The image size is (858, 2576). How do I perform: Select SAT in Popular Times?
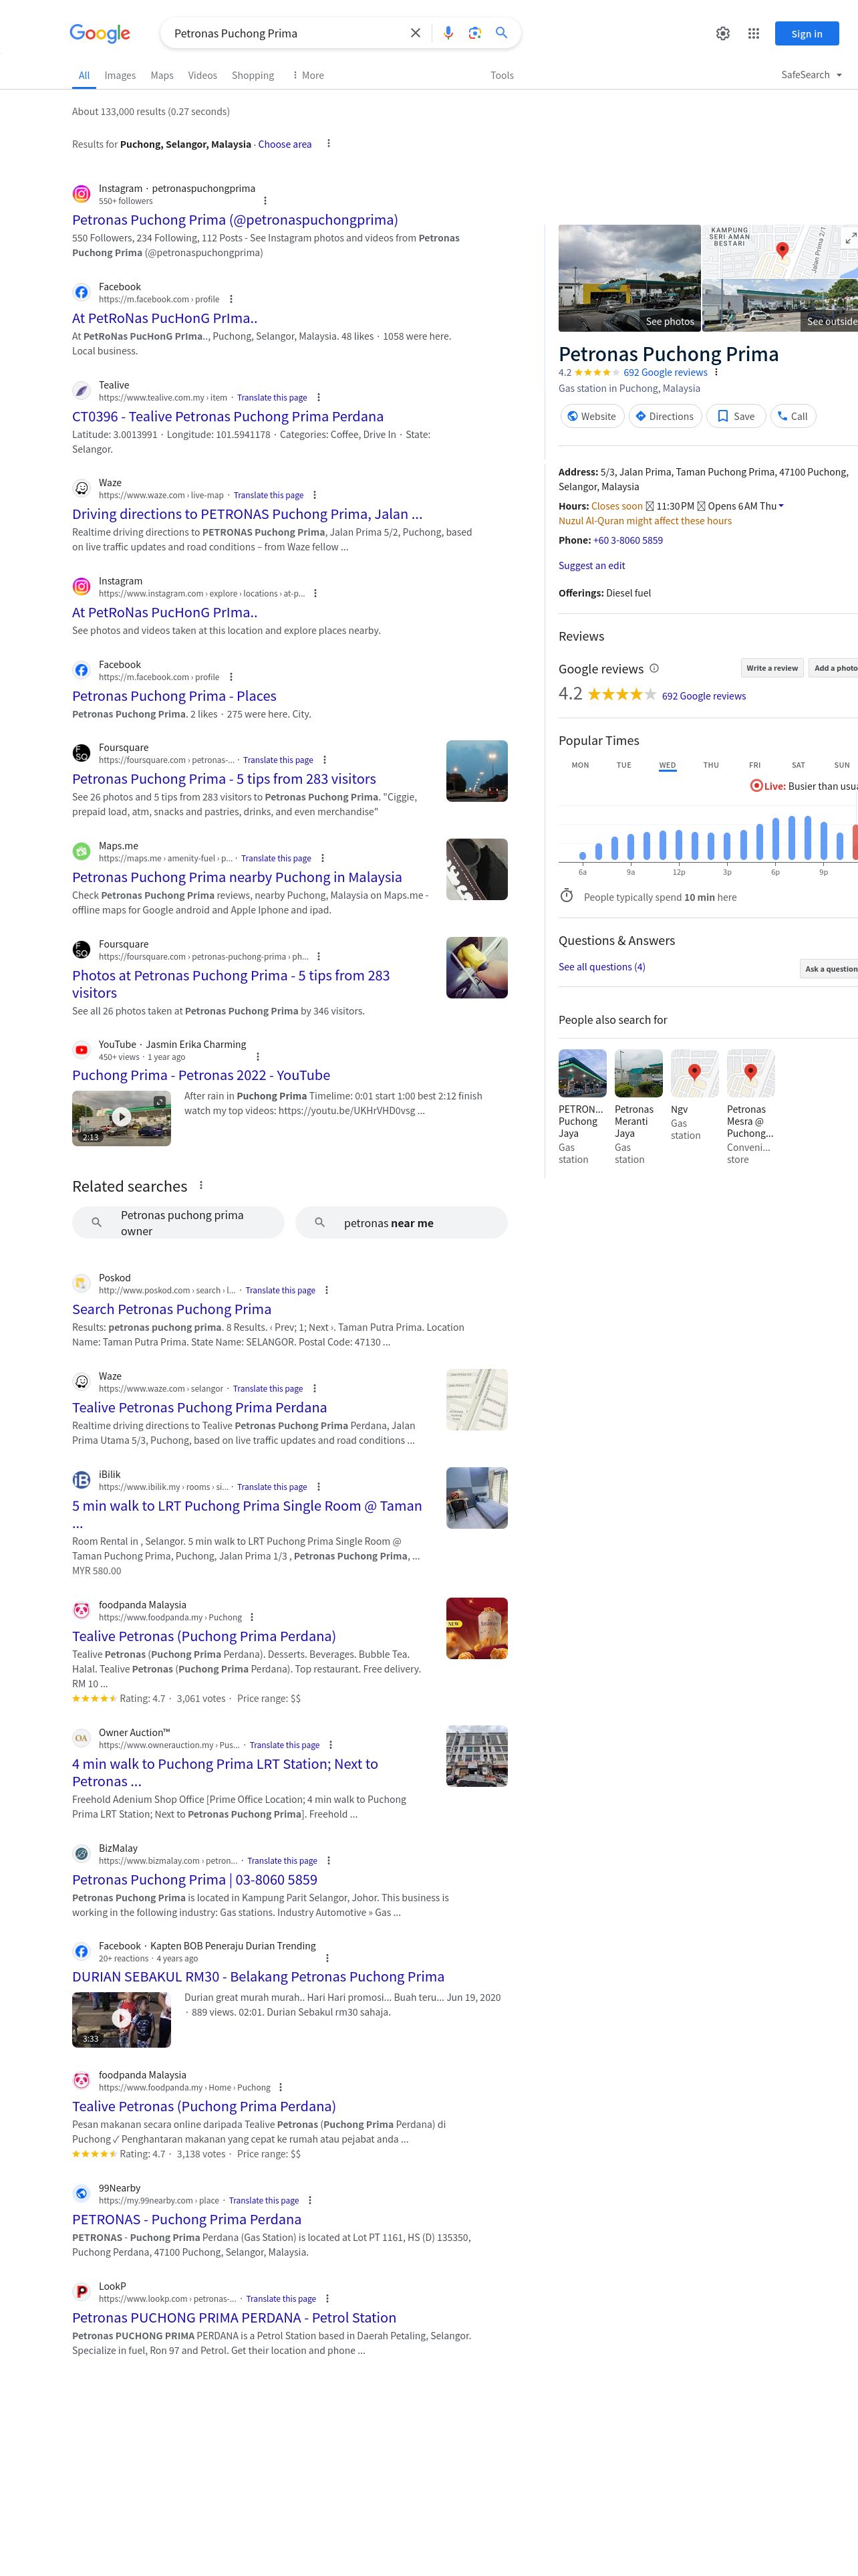[798, 766]
